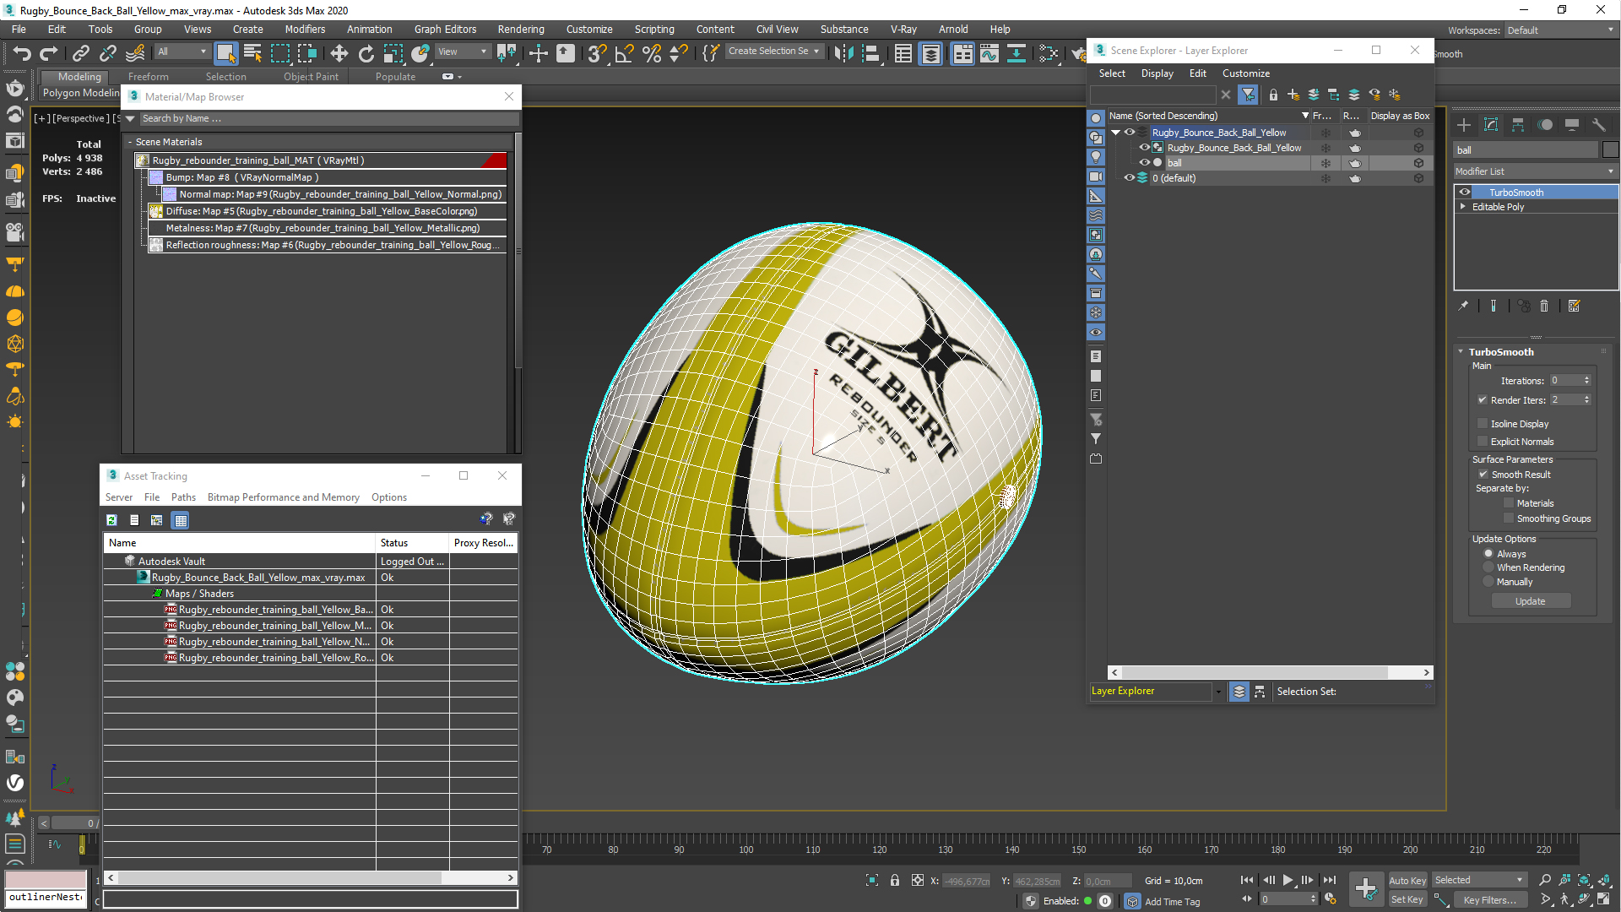Select Manually update radio button
Image resolution: width=1621 pixels, height=912 pixels.
click(x=1489, y=582)
